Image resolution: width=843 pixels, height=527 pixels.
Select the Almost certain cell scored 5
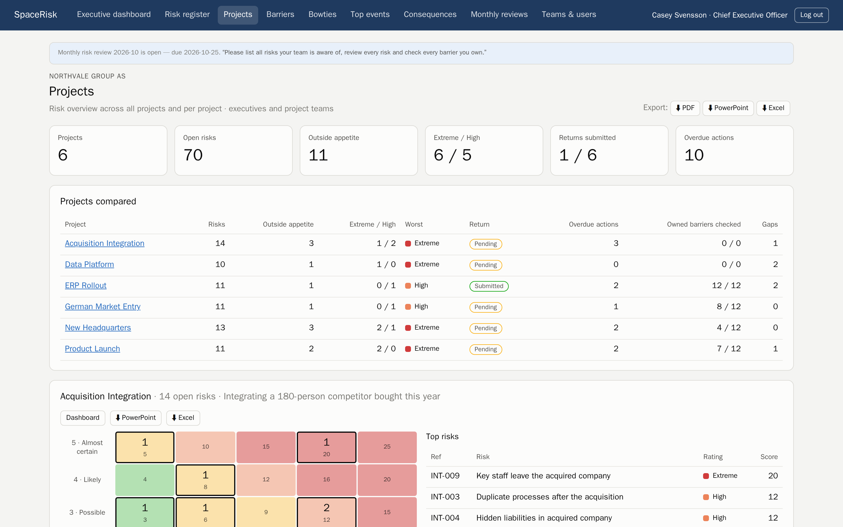tap(145, 447)
